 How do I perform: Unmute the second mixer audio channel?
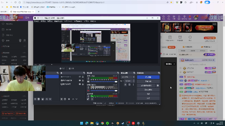click(88, 90)
